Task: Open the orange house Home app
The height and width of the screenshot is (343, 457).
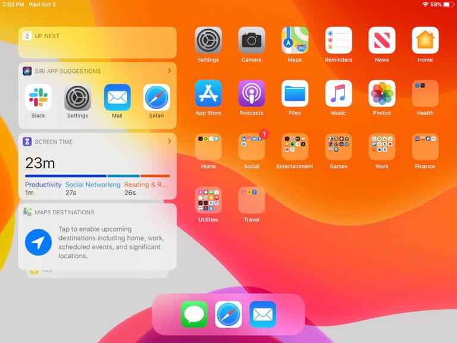Action: (x=425, y=40)
